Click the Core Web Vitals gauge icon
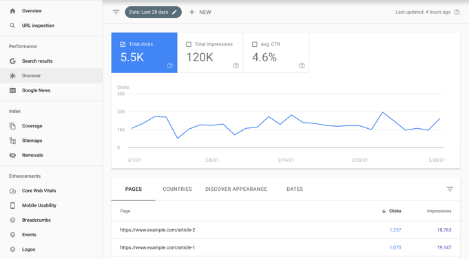This screenshot has height=259, width=469. point(12,191)
